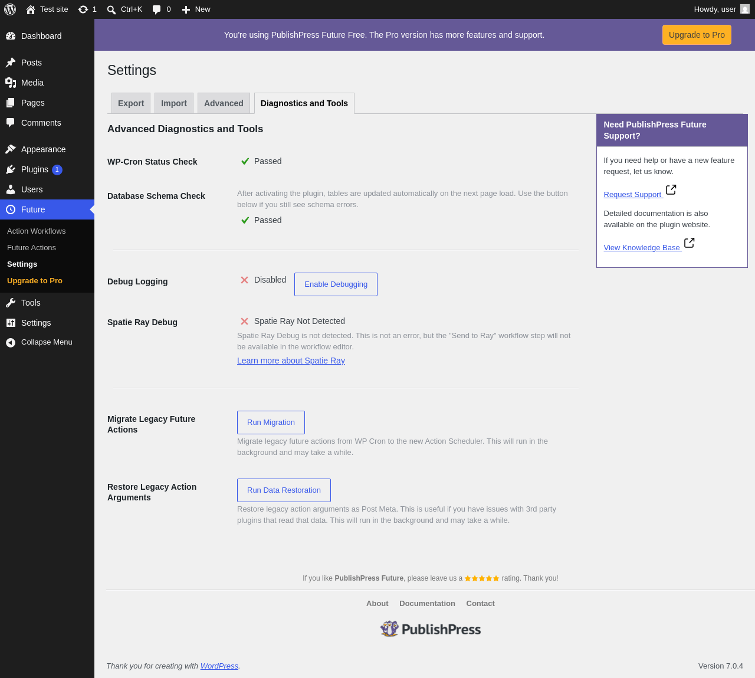Open the Request Support link
Screen dimensions: 755x678
633,195
